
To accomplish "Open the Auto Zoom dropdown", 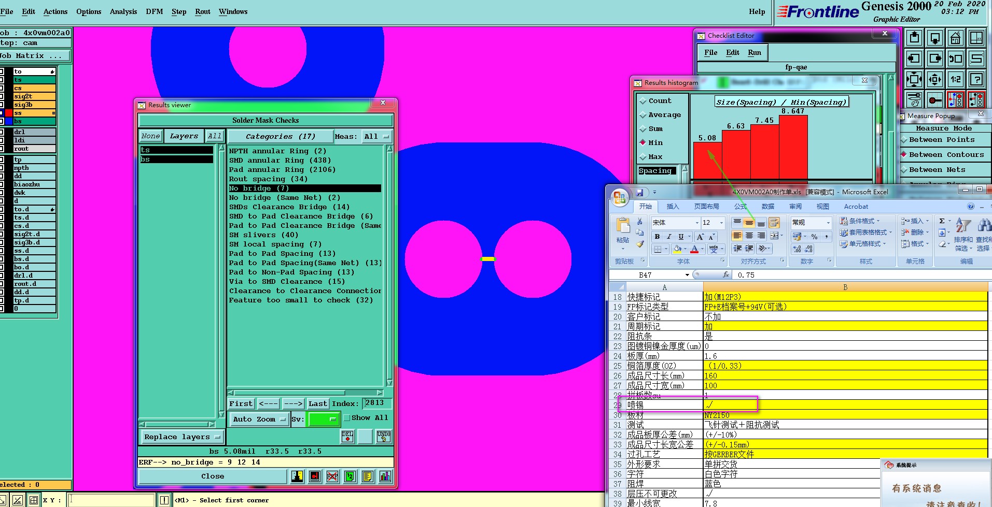I will tap(259, 419).
